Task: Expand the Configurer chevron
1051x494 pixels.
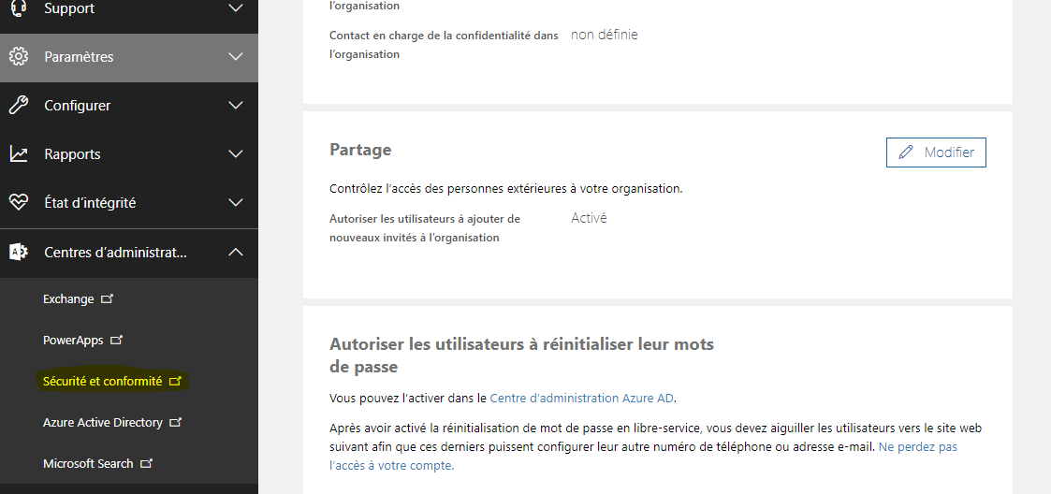Action: coord(235,105)
